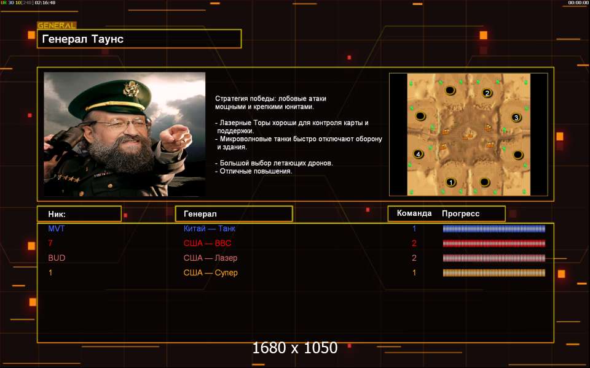The image size is (590, 368).
Task: Click start position 4 on the minimap
Action: pos(418,153)
